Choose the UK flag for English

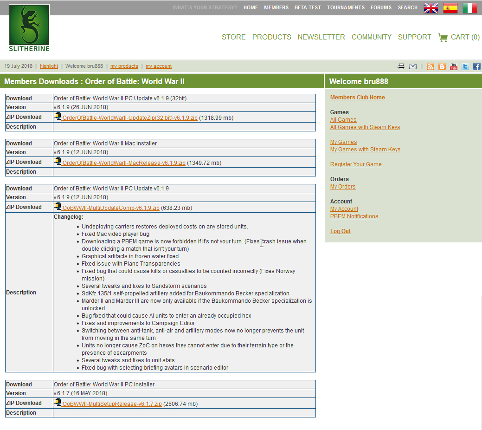(431, 8)
